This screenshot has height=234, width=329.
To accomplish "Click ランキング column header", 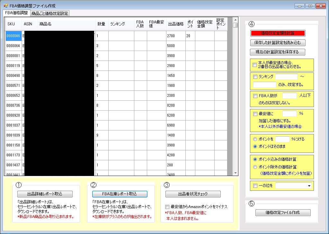I will 121,24.
